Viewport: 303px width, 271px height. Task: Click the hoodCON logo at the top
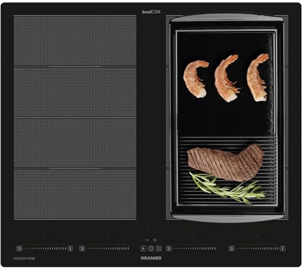click(151, 12)
